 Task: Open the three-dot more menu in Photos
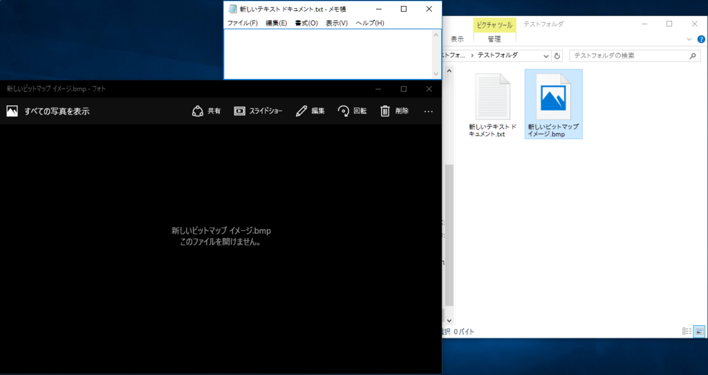(x=429, y=111)
